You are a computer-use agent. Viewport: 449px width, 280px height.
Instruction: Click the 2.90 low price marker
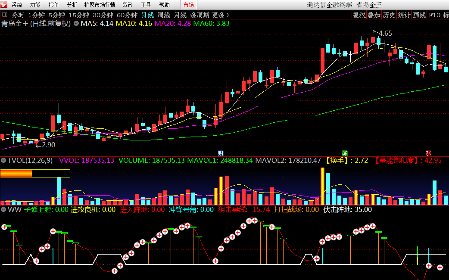48,145
